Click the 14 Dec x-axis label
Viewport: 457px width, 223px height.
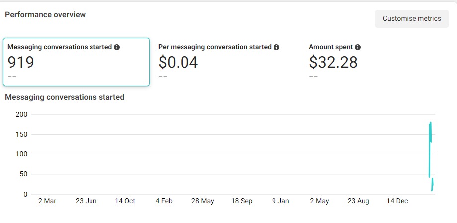(397, 201)
